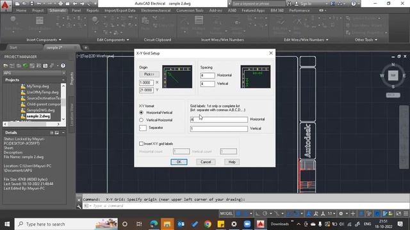Click the AutoCAD application menu logo
This screenshot has height=230, width=410.
(x=5, y=6)
